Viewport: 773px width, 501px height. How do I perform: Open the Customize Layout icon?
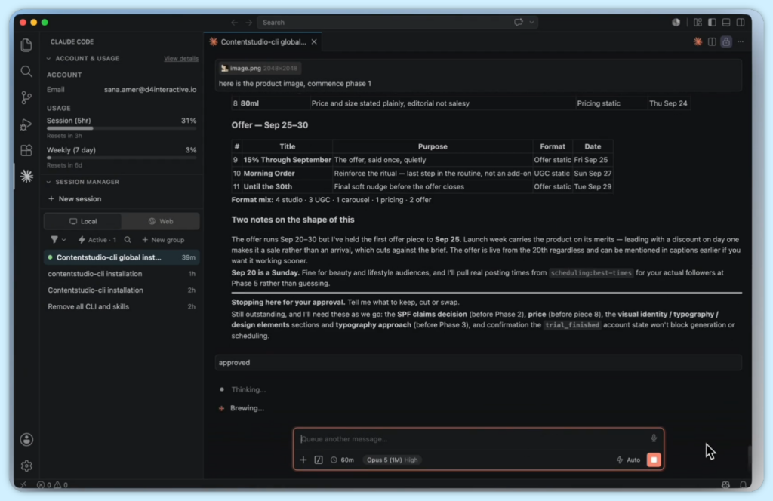coord(698,22)
